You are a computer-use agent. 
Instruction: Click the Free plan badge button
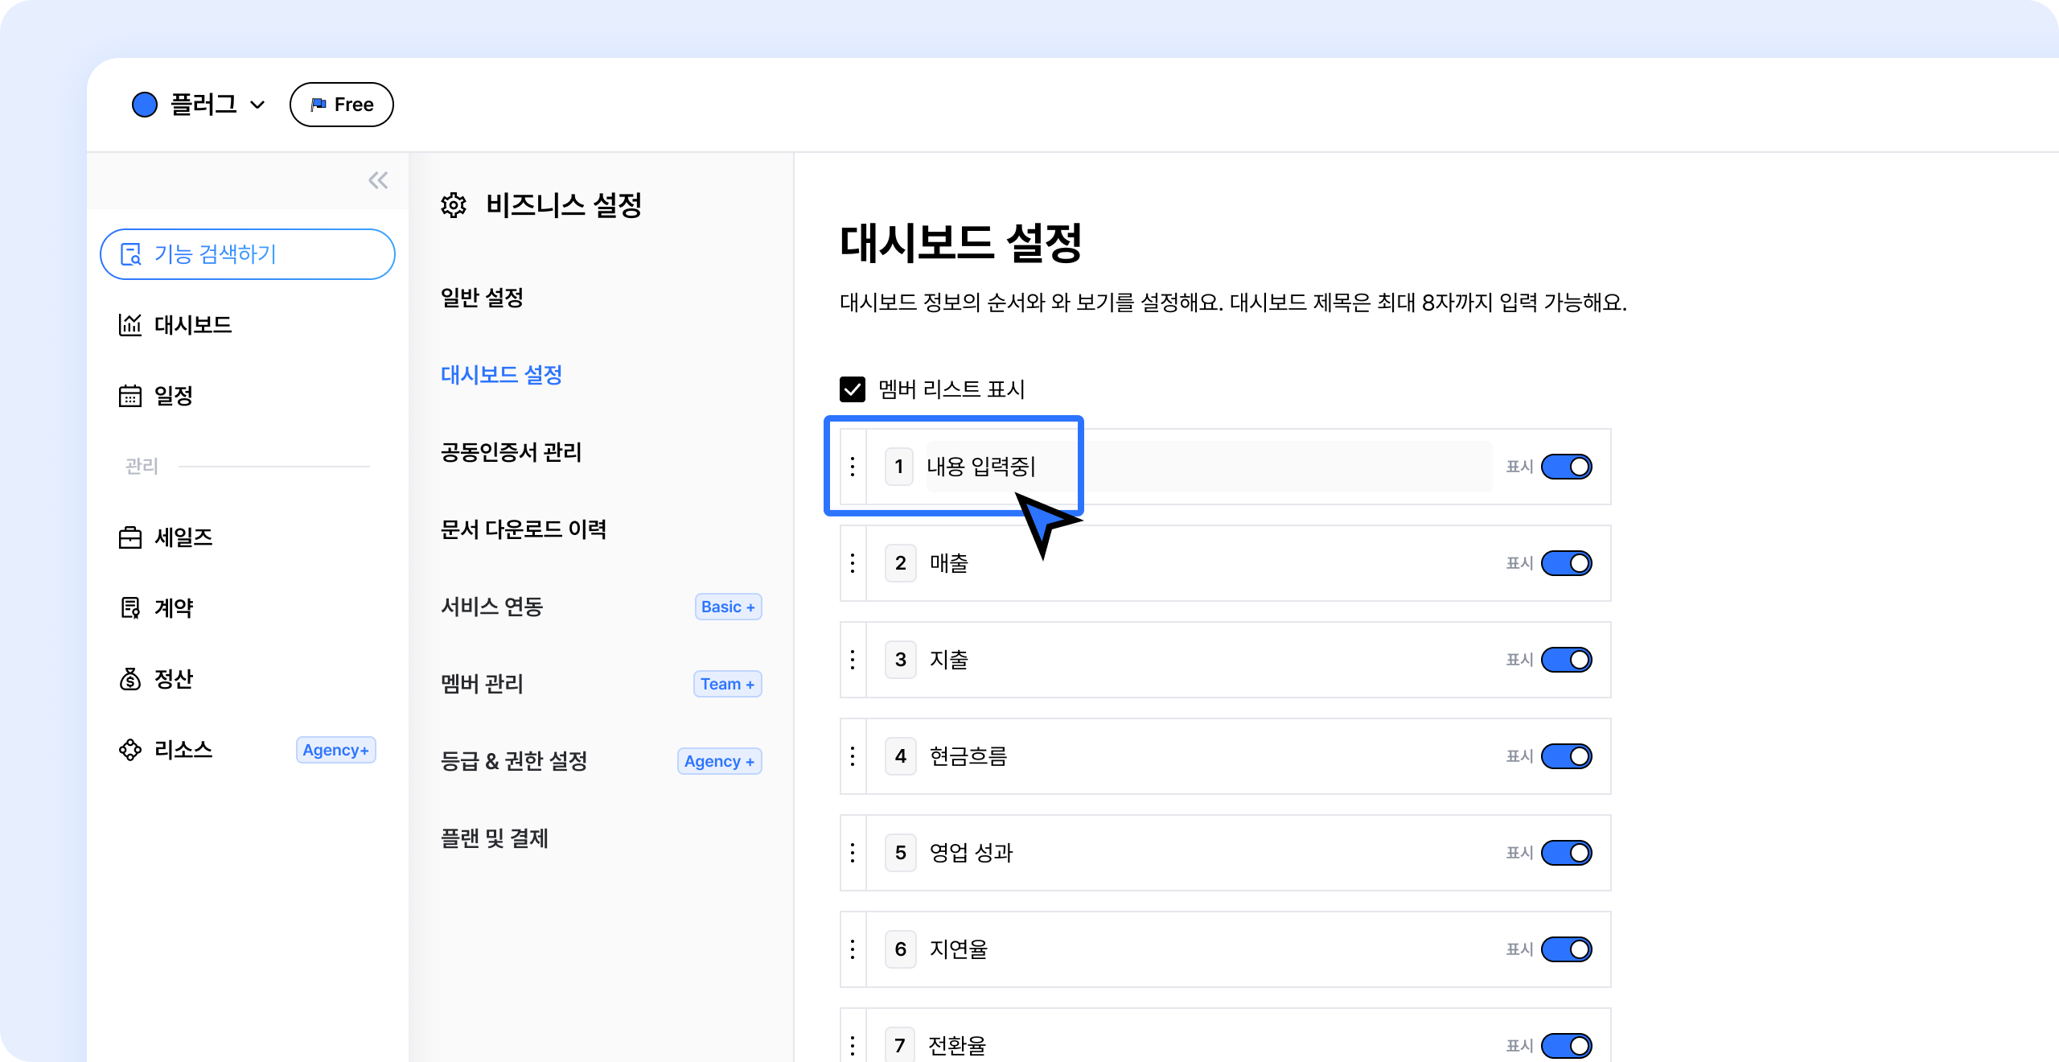(x=342, y=105)
